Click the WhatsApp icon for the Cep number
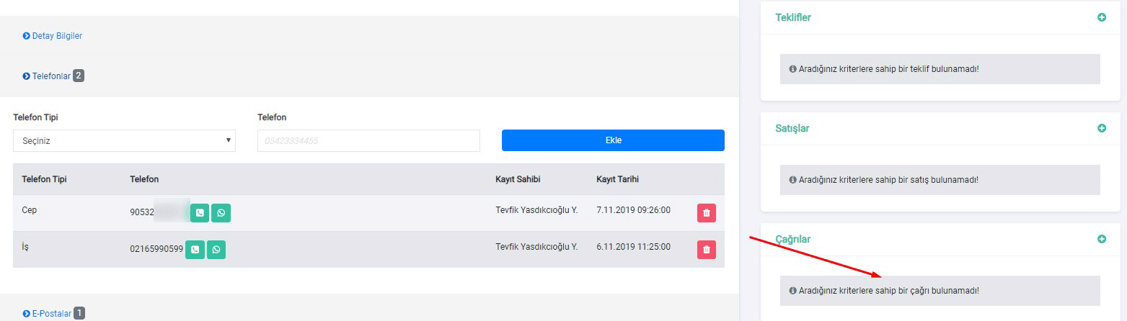 click(x=221, y=213)
